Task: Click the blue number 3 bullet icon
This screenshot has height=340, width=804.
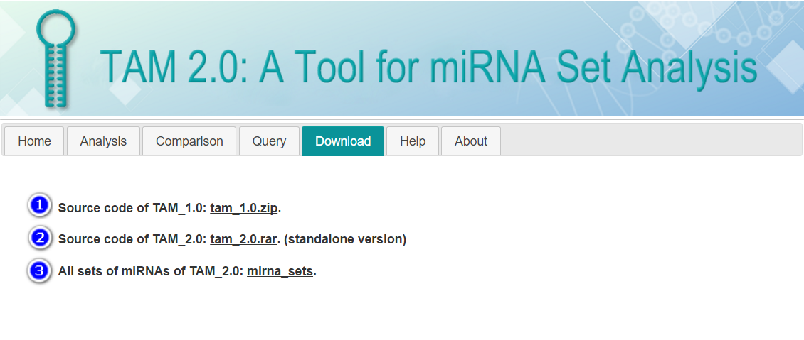Action: (39, 270)
